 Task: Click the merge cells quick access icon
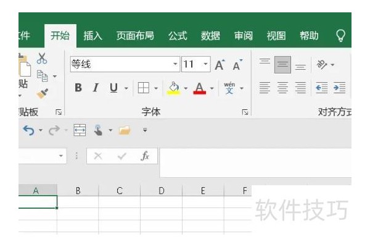point(80,130)
